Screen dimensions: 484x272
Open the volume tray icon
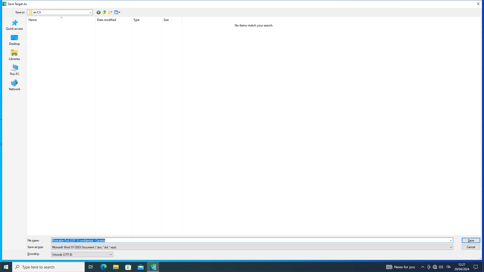pos(441,267)
